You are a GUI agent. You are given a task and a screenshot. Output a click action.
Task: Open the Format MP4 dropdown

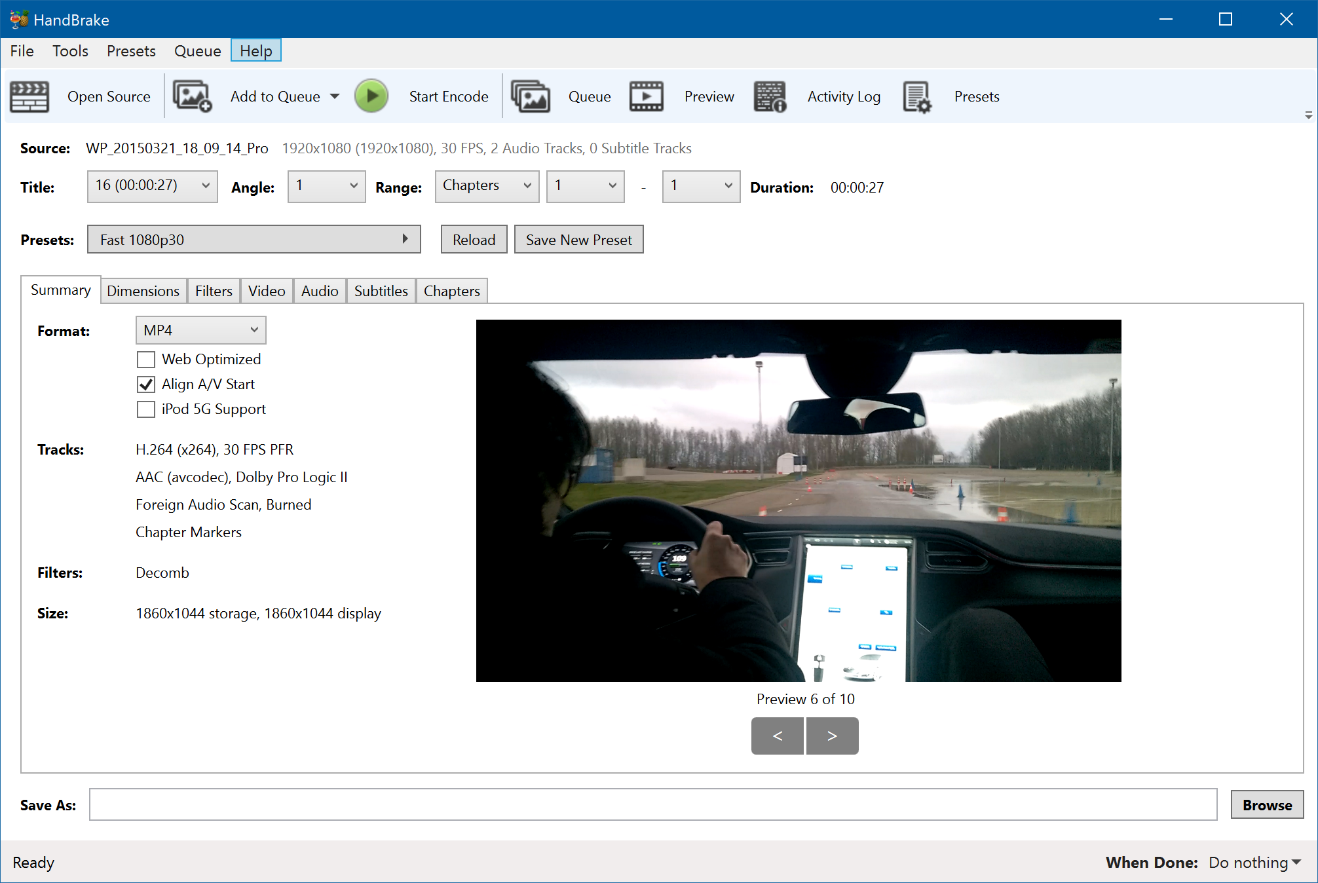pyautogui.click(x=197, y=330)
